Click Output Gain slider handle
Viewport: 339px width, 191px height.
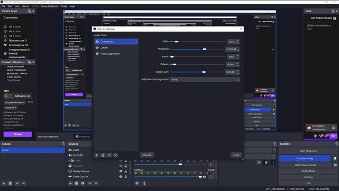203,72
